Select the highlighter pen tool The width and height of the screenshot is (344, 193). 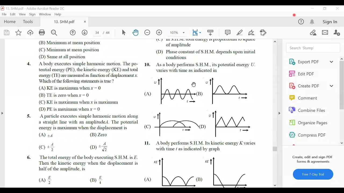pyautogui.click(x=239, y=33)
